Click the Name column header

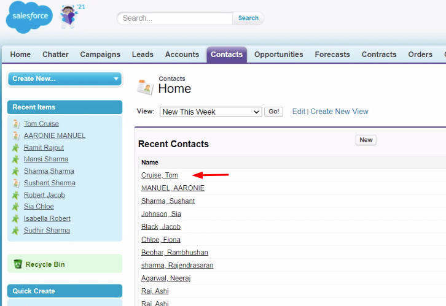point(150,163)
